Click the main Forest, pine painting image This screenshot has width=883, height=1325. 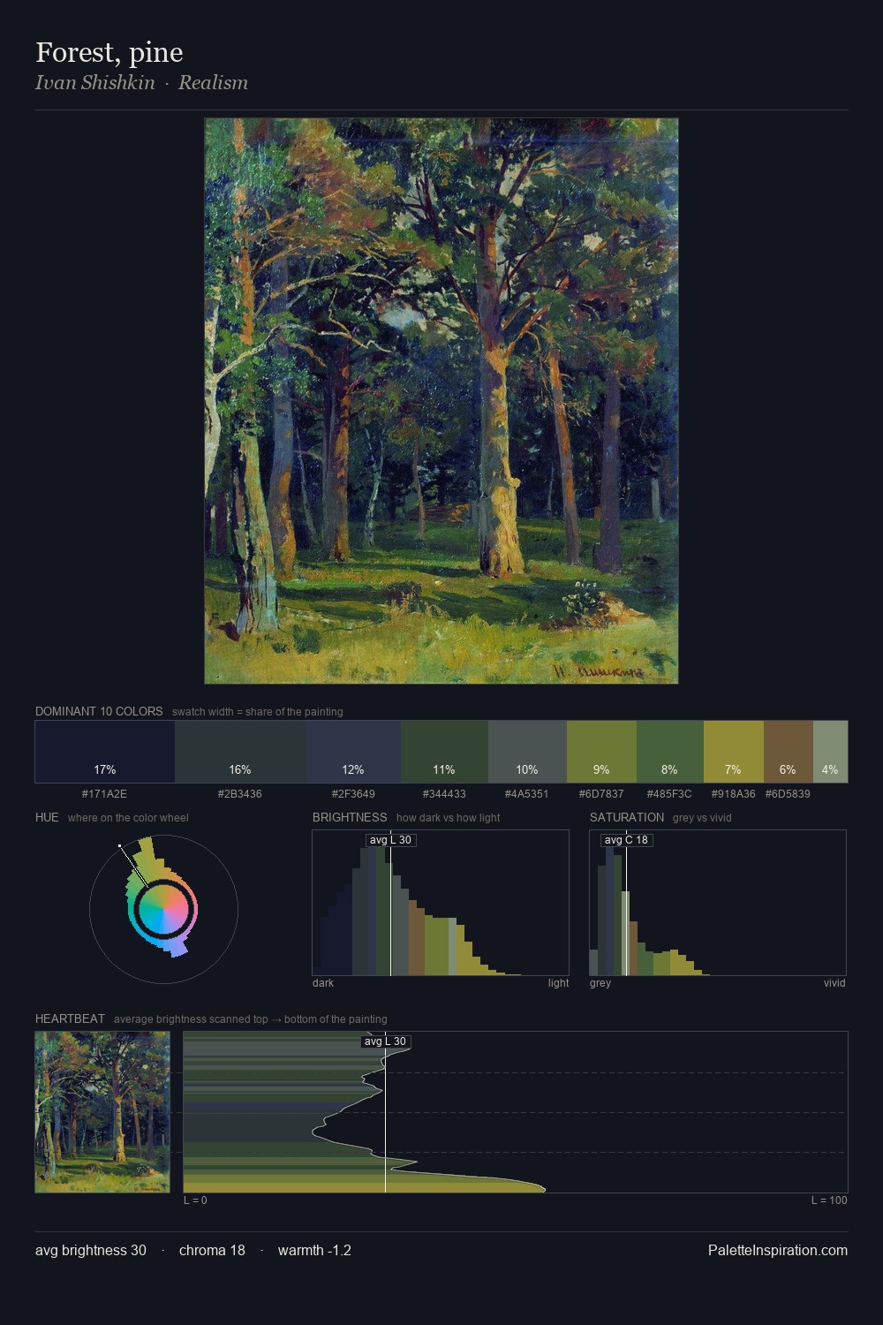(x=441, y=401)
